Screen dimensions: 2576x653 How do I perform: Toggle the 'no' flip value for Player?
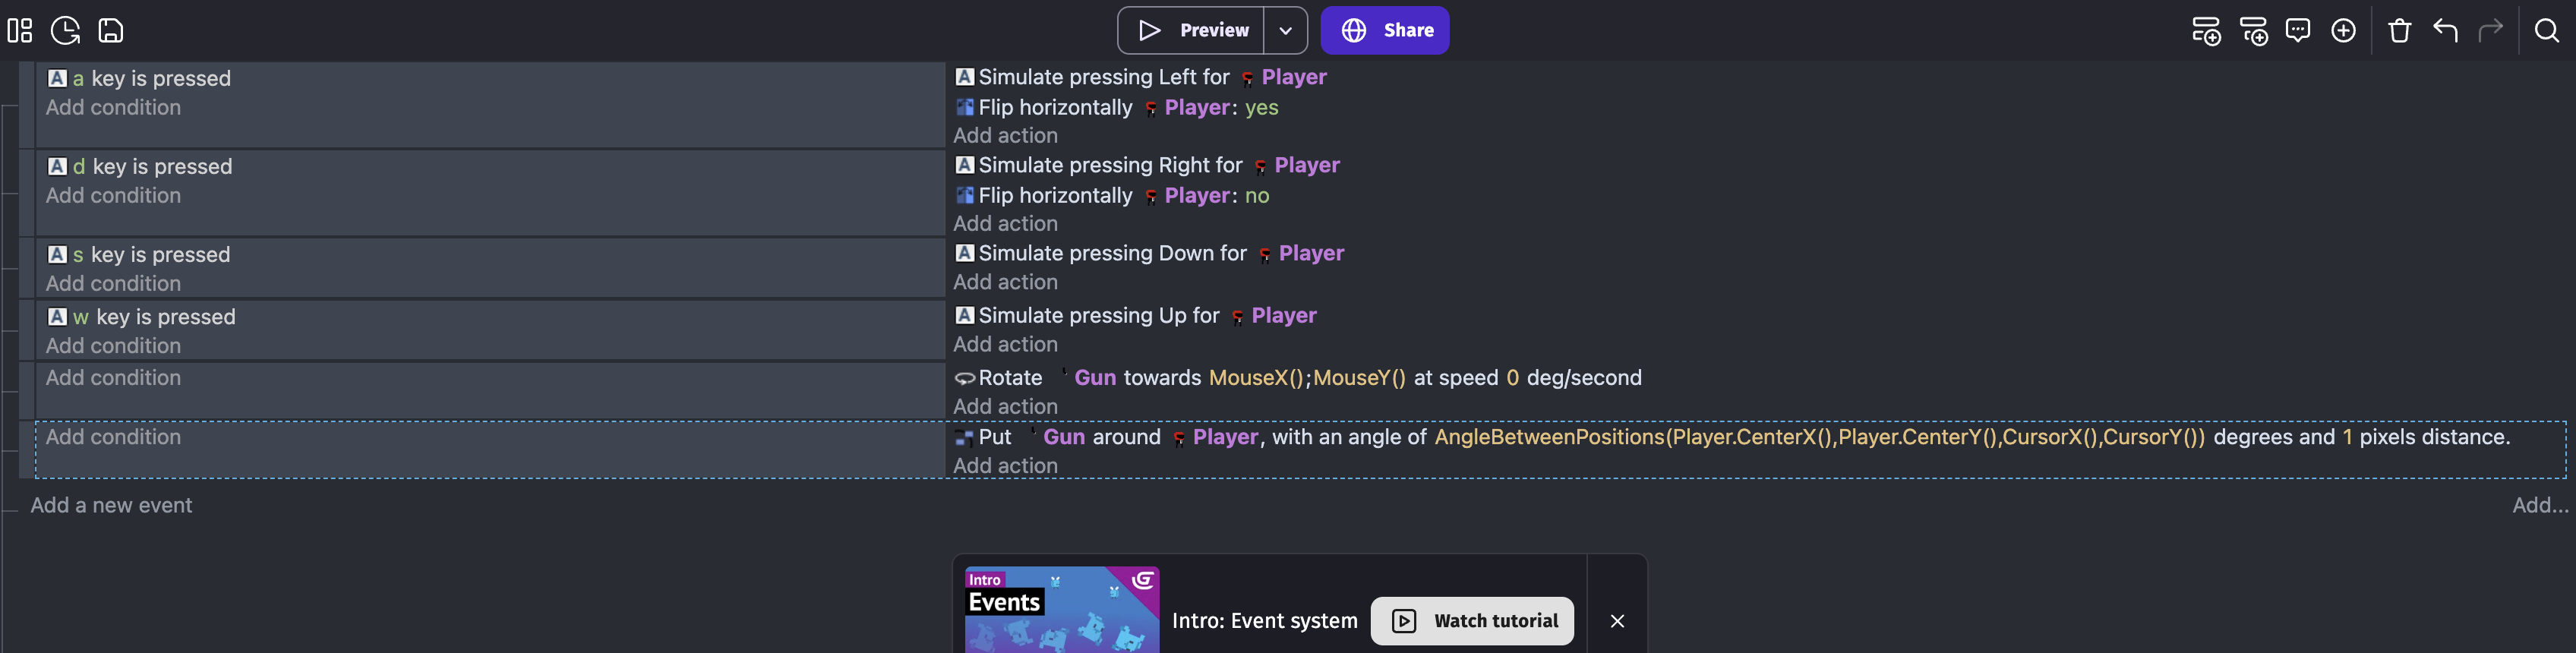pos(1257,195)
